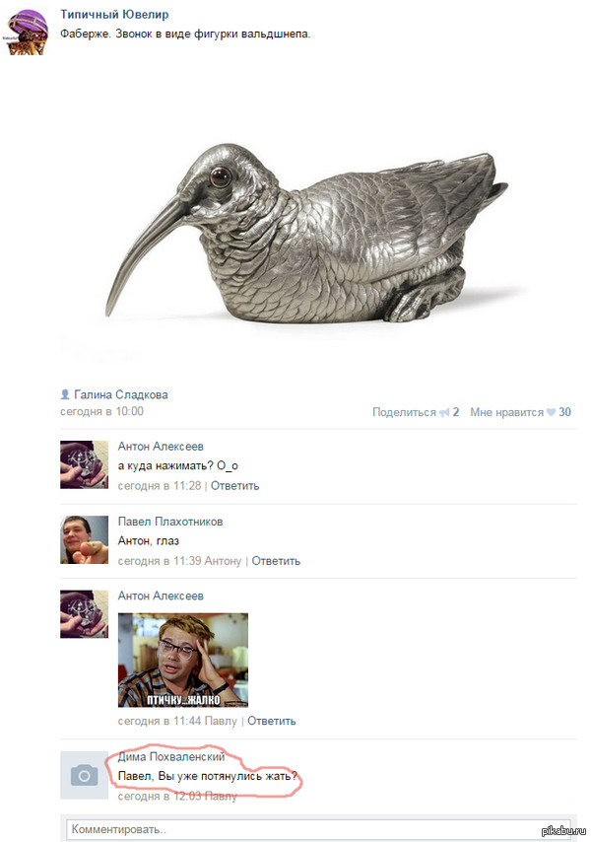Image resolution: width=591 pixels, height=842 pixels.
Task: Open Антон Алексеев's avatar on first comment
Action: tap(84, 464)
